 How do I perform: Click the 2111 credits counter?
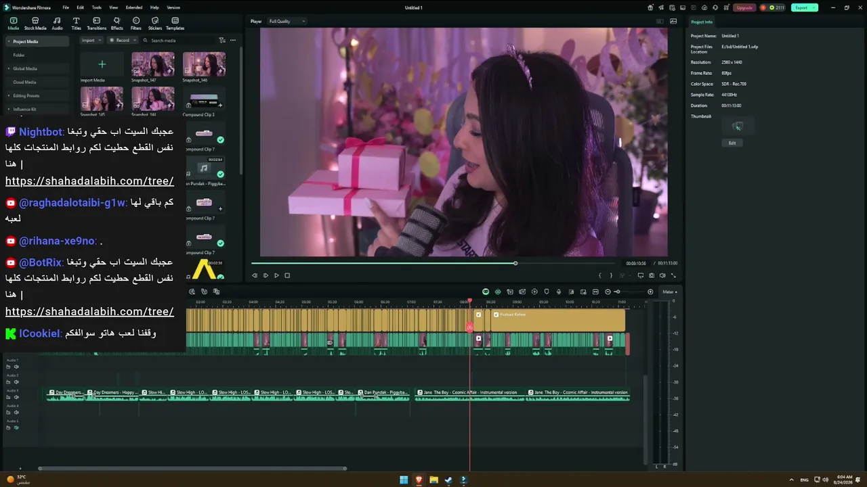(x=773, y=7)
